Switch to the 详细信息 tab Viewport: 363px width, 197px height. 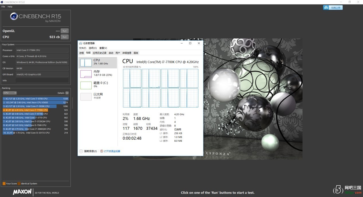point(127,53)
